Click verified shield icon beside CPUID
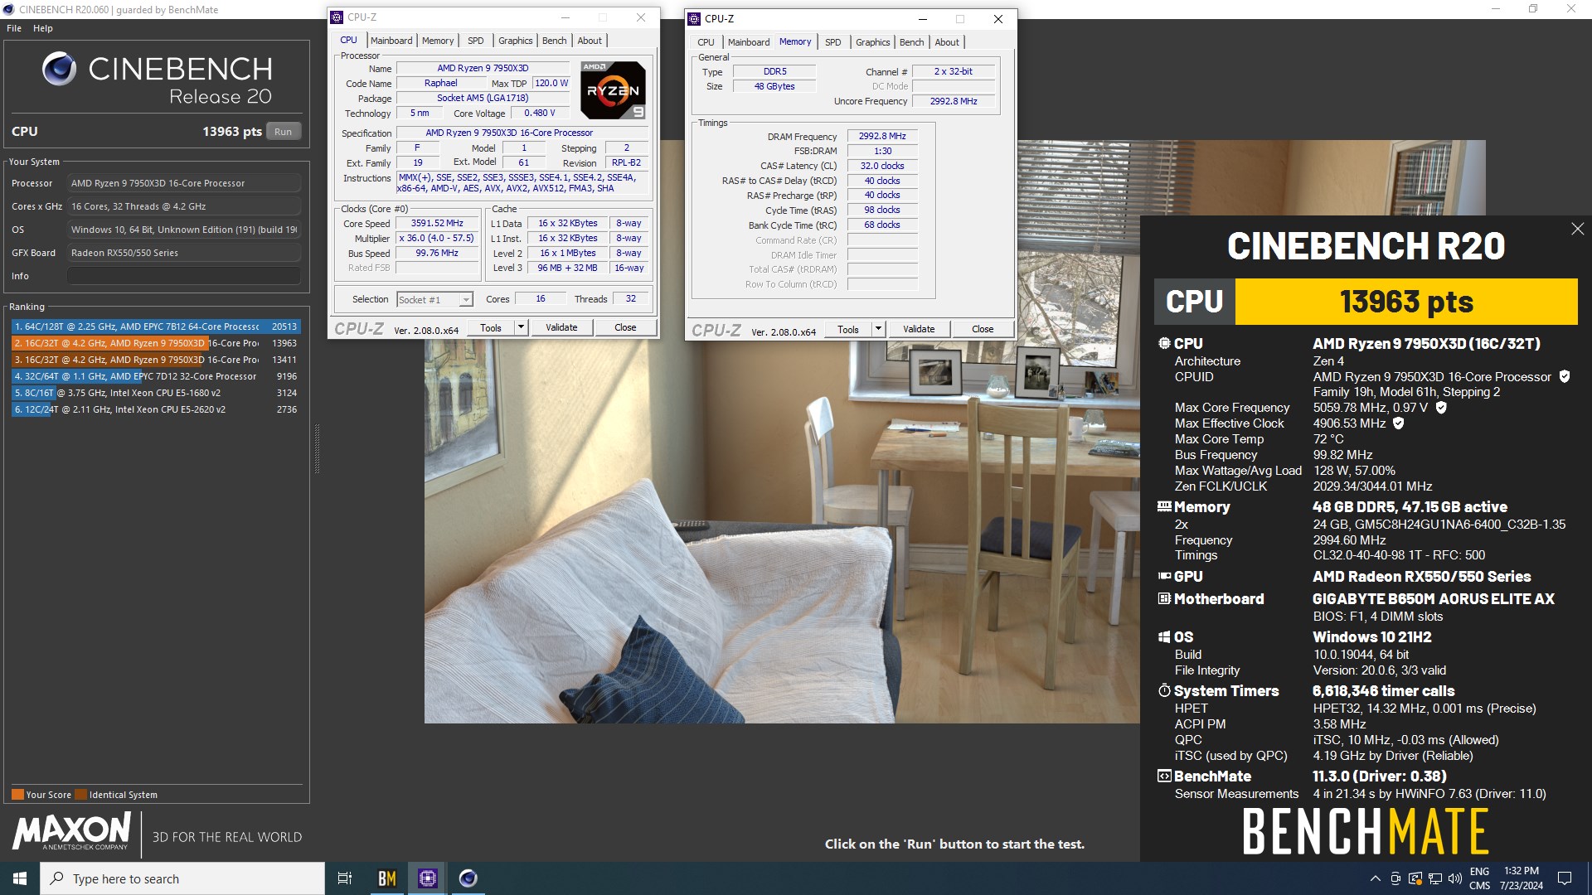The width and height of the screenshot is (1592, 895). [1564, 377]
